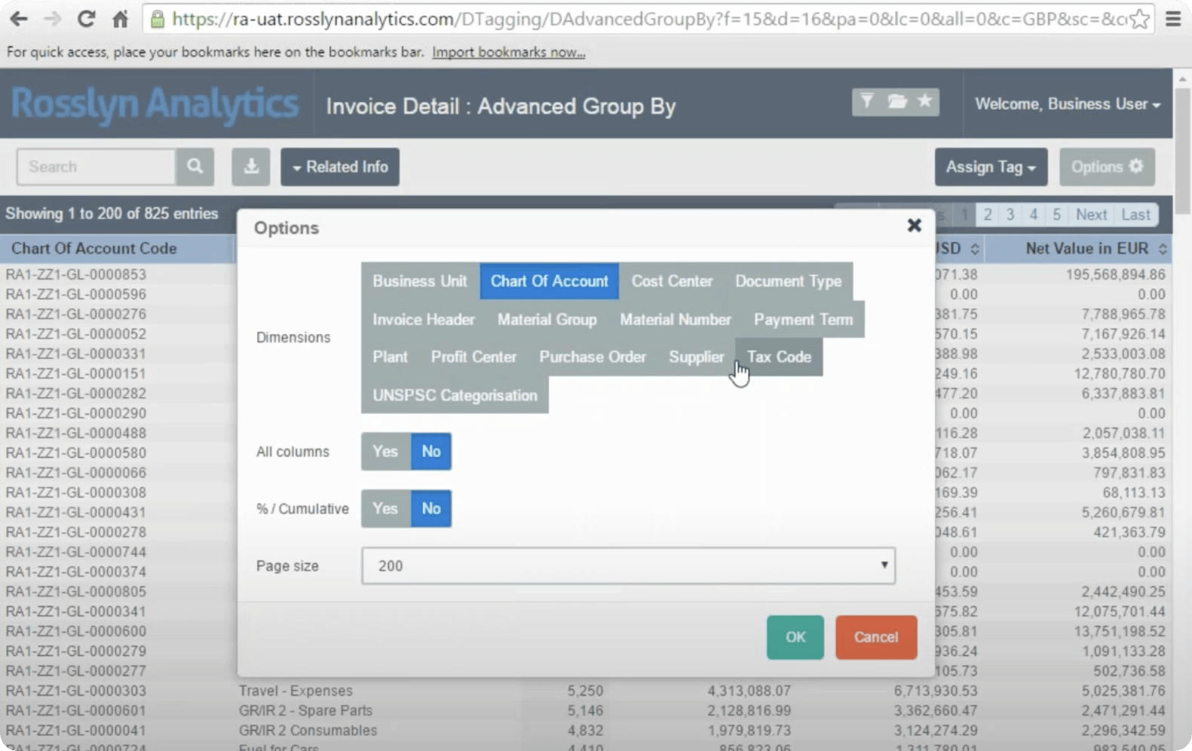This screenshot has width=1192, height=751.
Task: Bookmark this page with the star icon
Action: 1140,19
